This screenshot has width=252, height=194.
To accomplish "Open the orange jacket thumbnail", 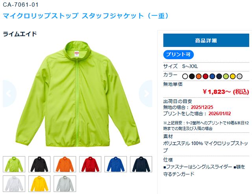I will click(65, 164).
